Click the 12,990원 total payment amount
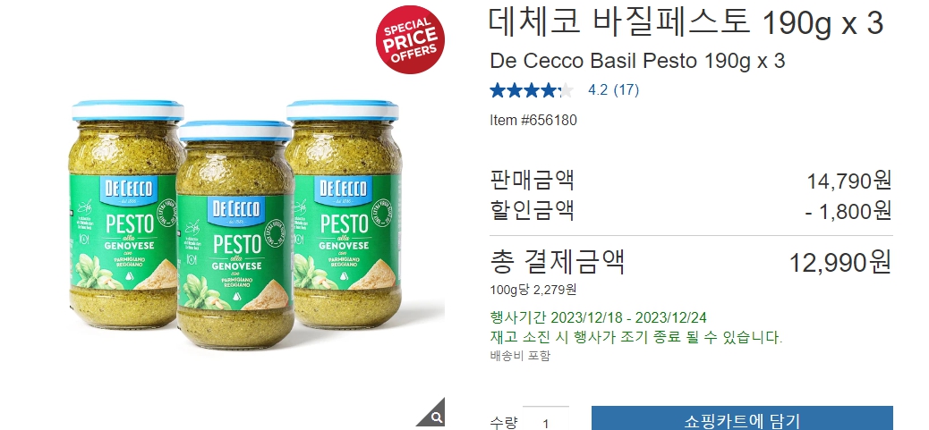Image resolution: width=929 pixels, height=430 pixels. click(x=840, y=263)
